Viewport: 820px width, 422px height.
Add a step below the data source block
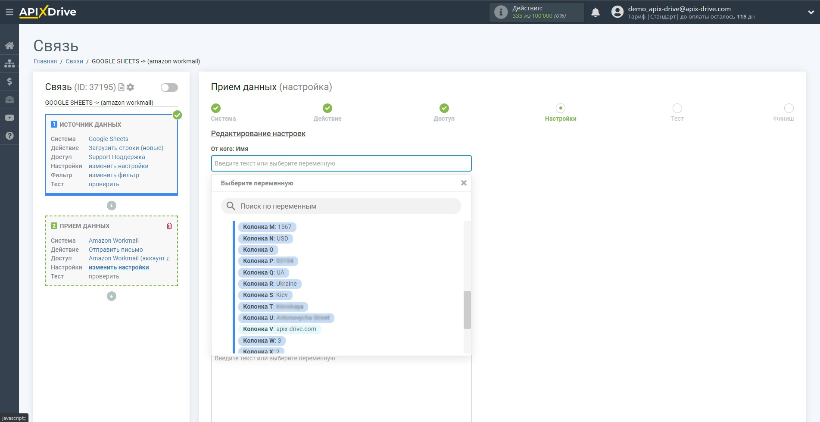112,206
